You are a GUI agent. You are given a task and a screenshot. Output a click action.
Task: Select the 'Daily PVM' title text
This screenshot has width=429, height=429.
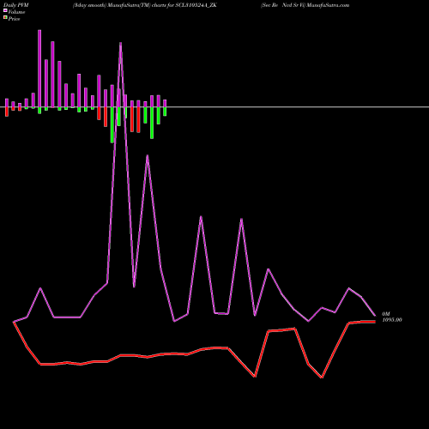[x=17, y=5]
